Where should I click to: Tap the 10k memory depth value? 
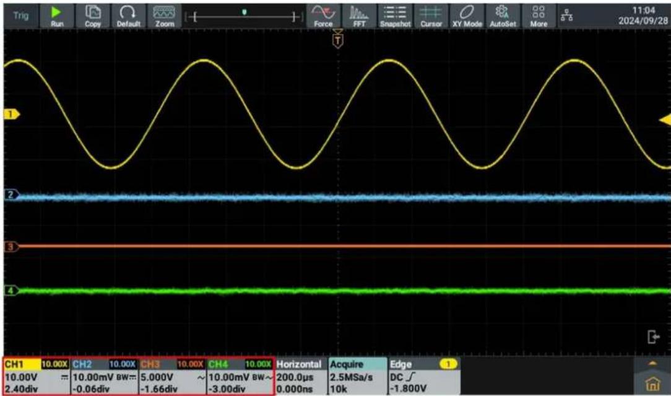point(338,389)
